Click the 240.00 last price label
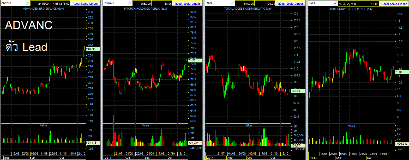Viewport: 409px width, 160px height. [93, 49]
